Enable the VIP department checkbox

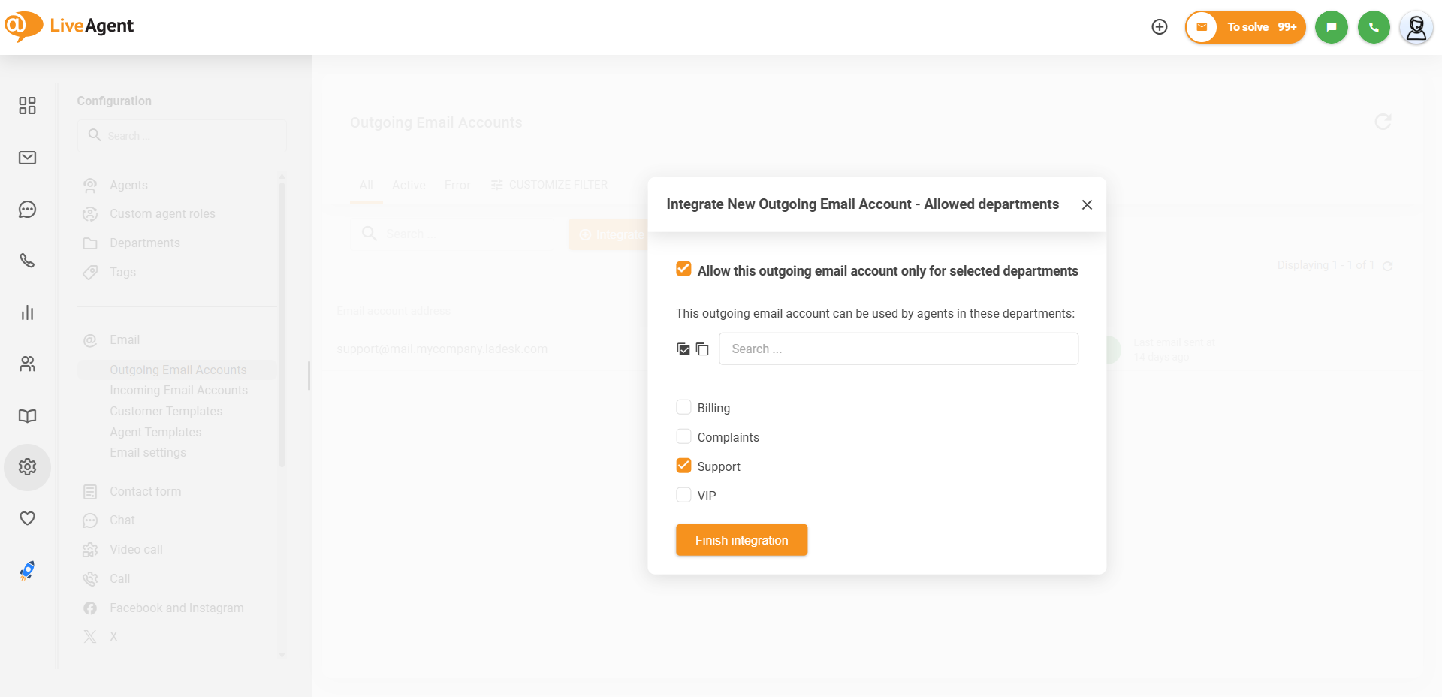coord(683,495)
